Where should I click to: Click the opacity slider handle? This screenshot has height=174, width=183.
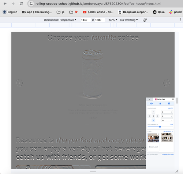coord(160,127)
